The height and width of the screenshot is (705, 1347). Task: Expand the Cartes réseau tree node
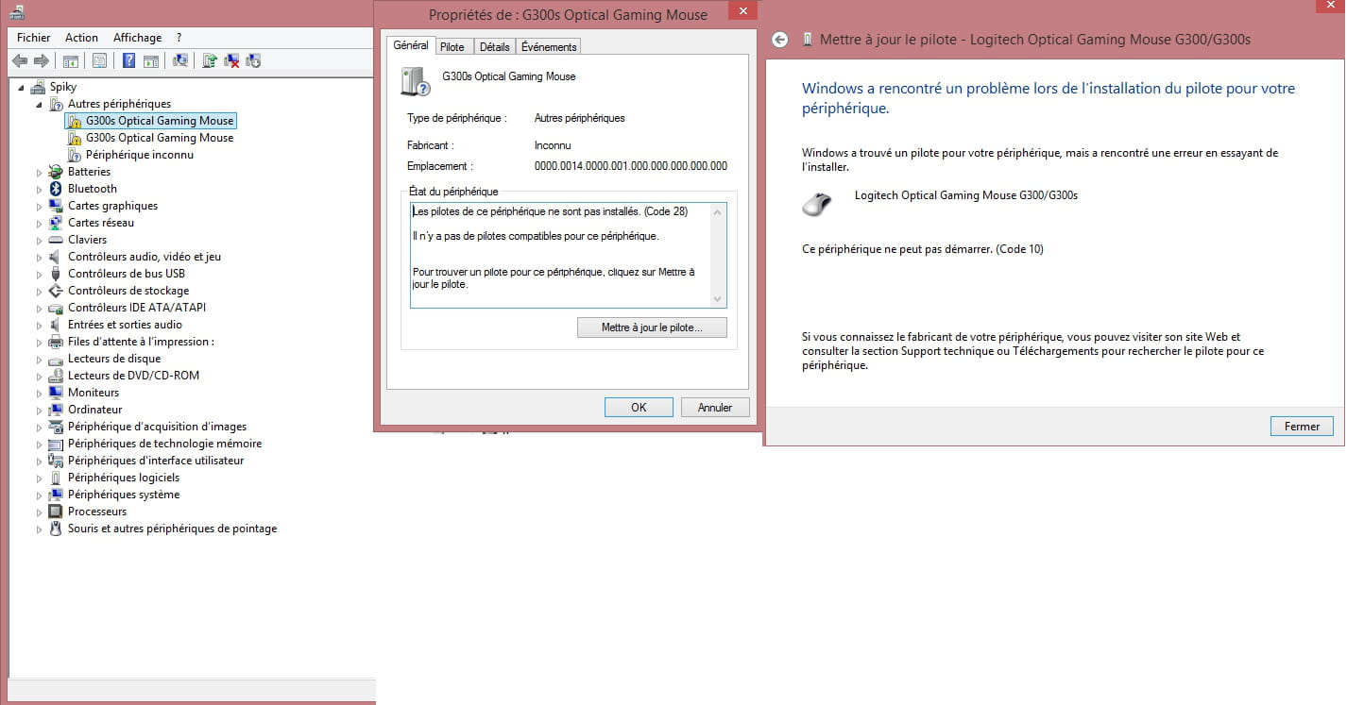(x=40, y=223)
